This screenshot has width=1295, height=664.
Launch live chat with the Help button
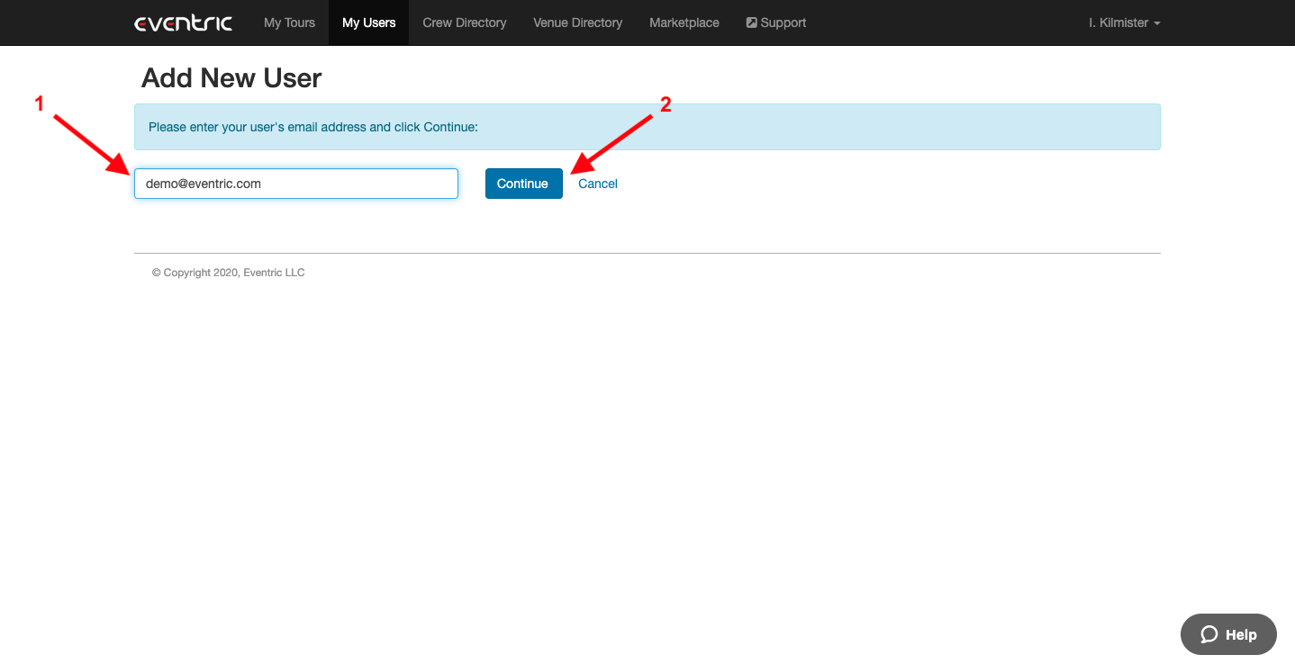[1227, 634]
